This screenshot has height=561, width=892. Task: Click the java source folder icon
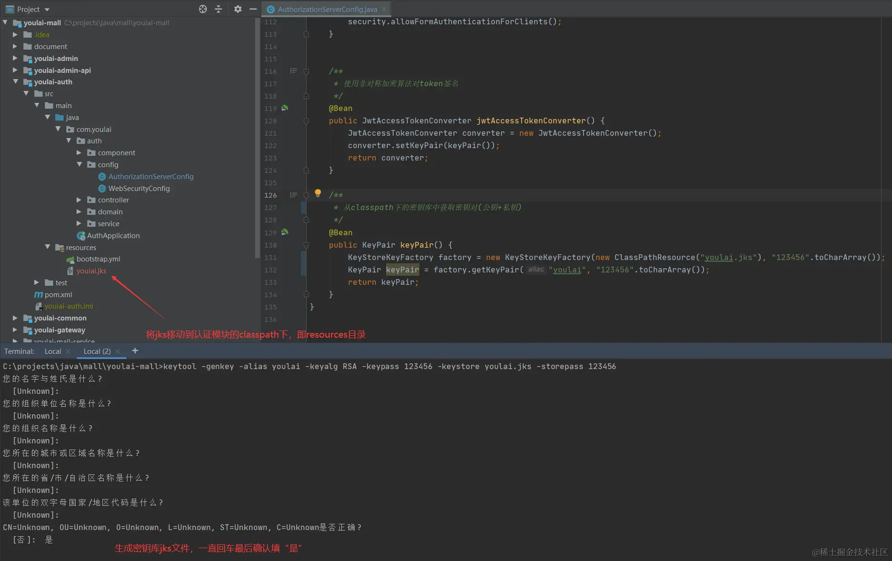pos(59,118)
